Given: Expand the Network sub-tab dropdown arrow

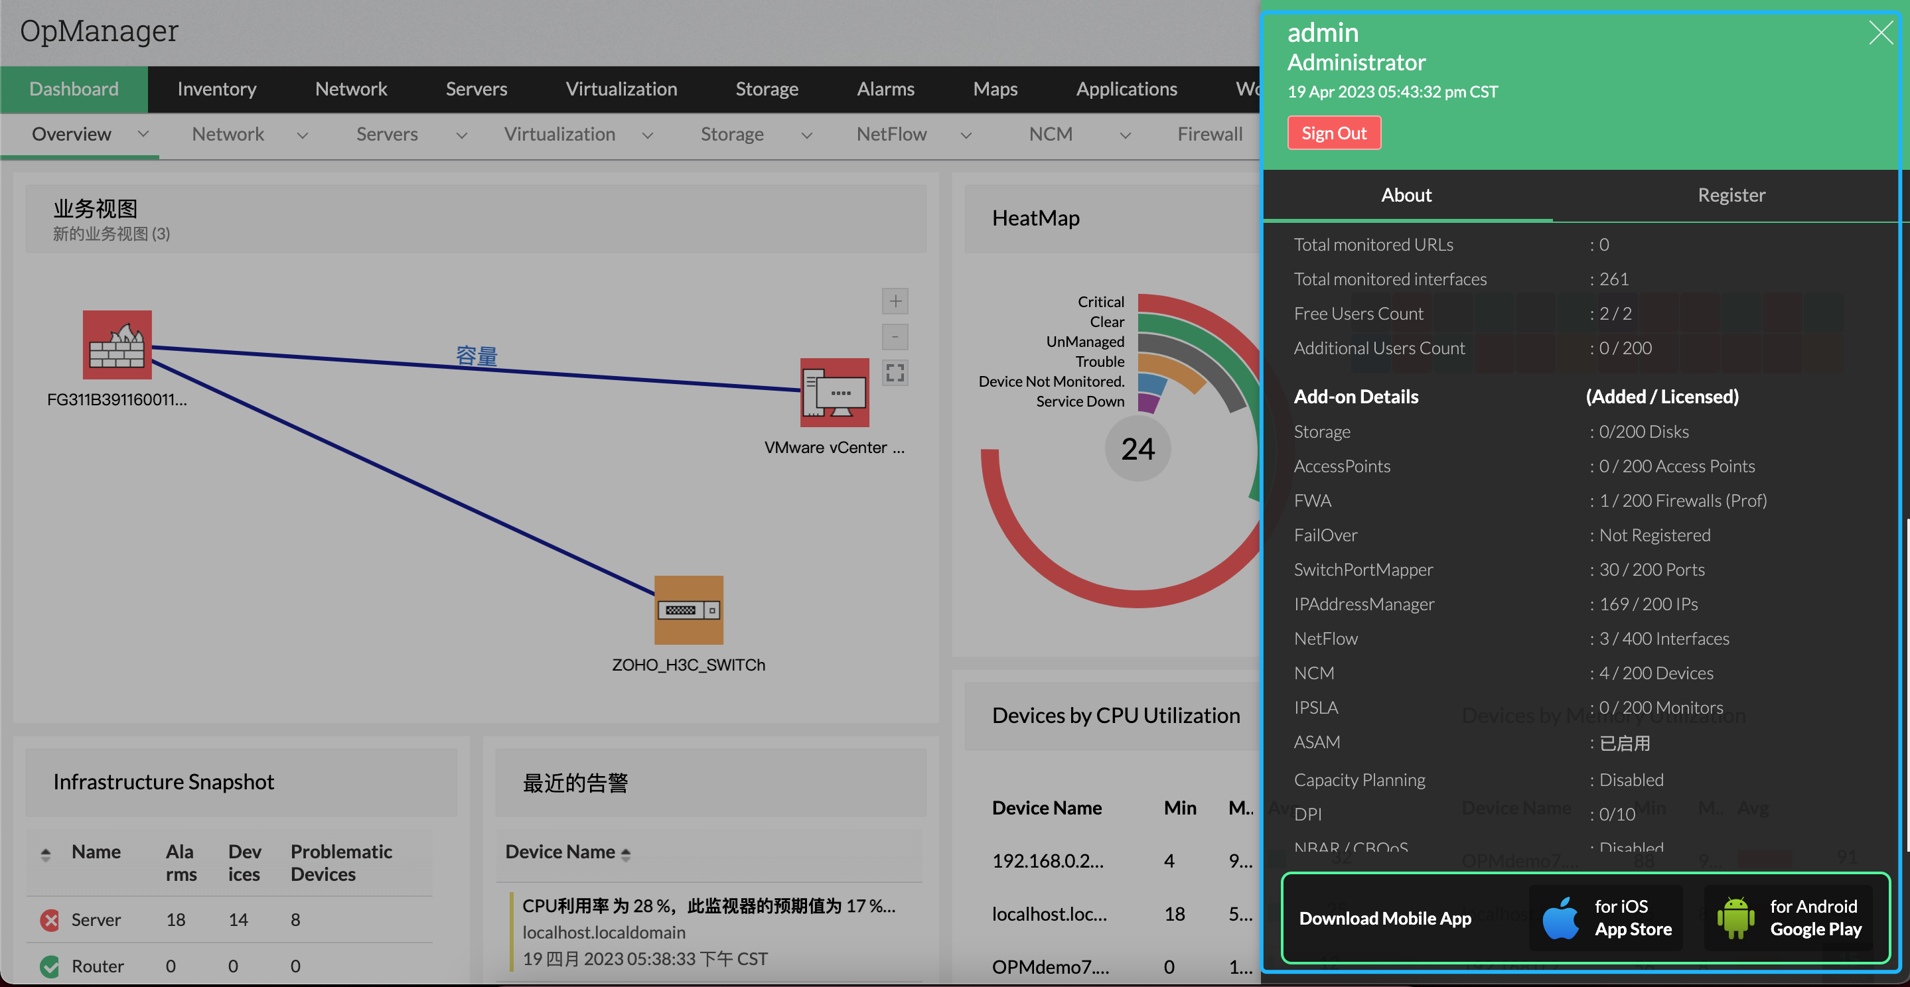Looking at the screenshot, I should pos(303,135).
